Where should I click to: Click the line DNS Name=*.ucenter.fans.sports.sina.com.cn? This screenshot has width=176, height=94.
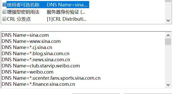(51, 78)
